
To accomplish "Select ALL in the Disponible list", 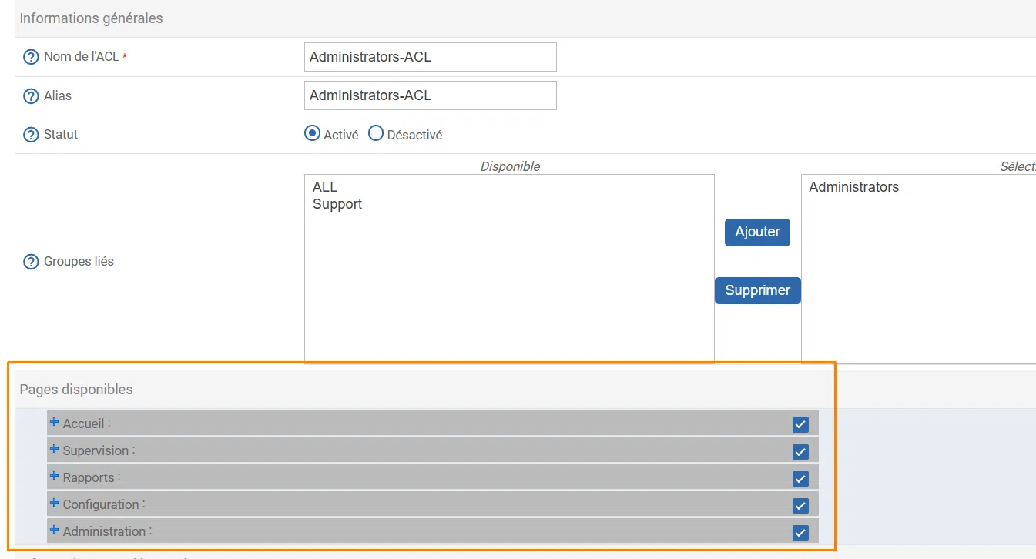I will pos(324,186).
